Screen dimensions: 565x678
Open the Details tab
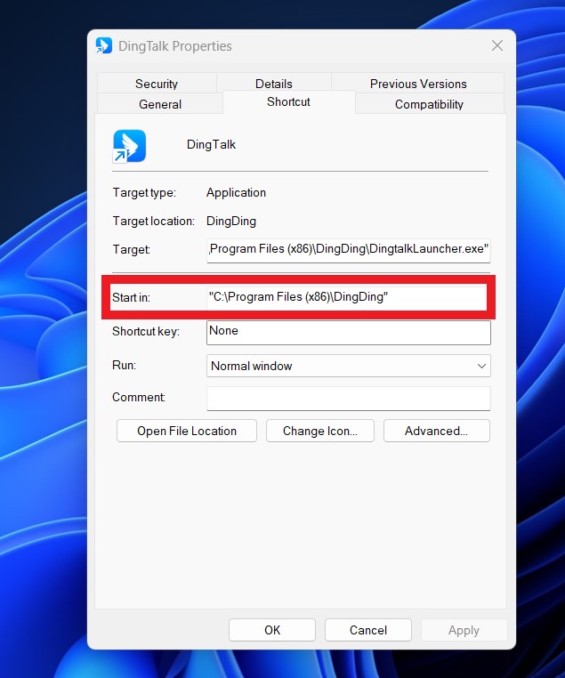[x=274, y=84]
